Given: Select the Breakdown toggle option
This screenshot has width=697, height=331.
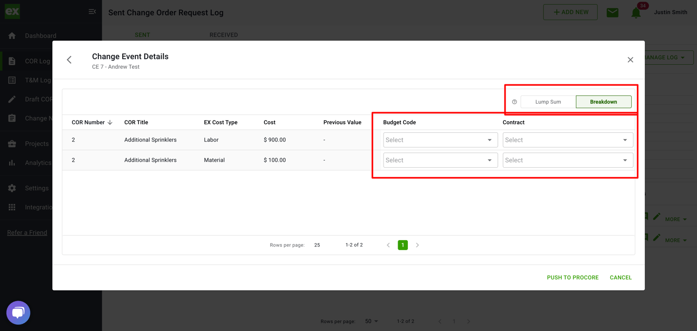Looking at the screenshot, I should [x=603, y=102].
